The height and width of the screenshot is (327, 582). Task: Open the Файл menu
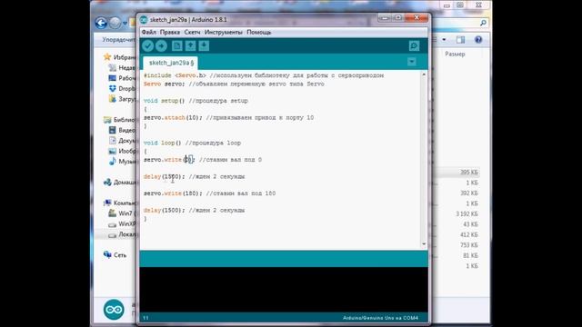pos(149,33)
